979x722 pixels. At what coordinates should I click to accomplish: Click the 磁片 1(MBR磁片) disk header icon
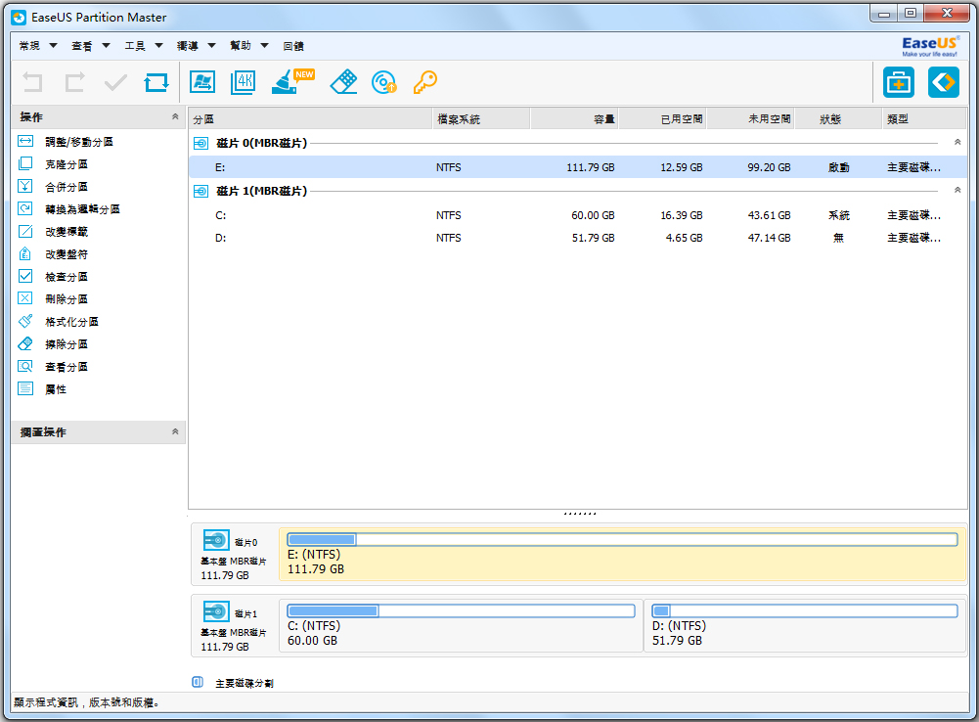tap(200, 191)
